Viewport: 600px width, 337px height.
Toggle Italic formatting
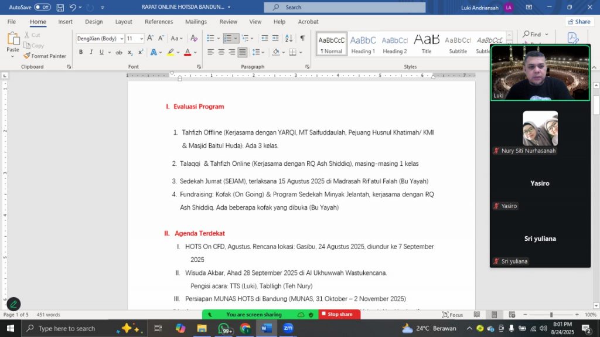coord(91,52)
